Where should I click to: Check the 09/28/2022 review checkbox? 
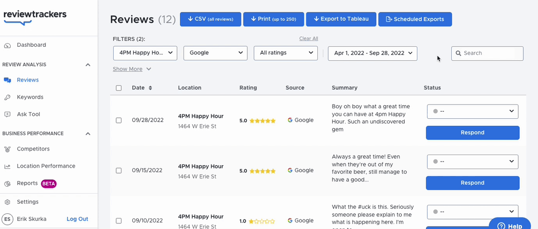point(119,120)
